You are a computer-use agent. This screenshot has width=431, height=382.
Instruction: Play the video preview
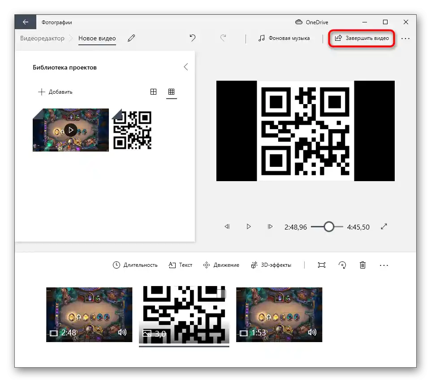pyautogui.click(x=249, y=226)
